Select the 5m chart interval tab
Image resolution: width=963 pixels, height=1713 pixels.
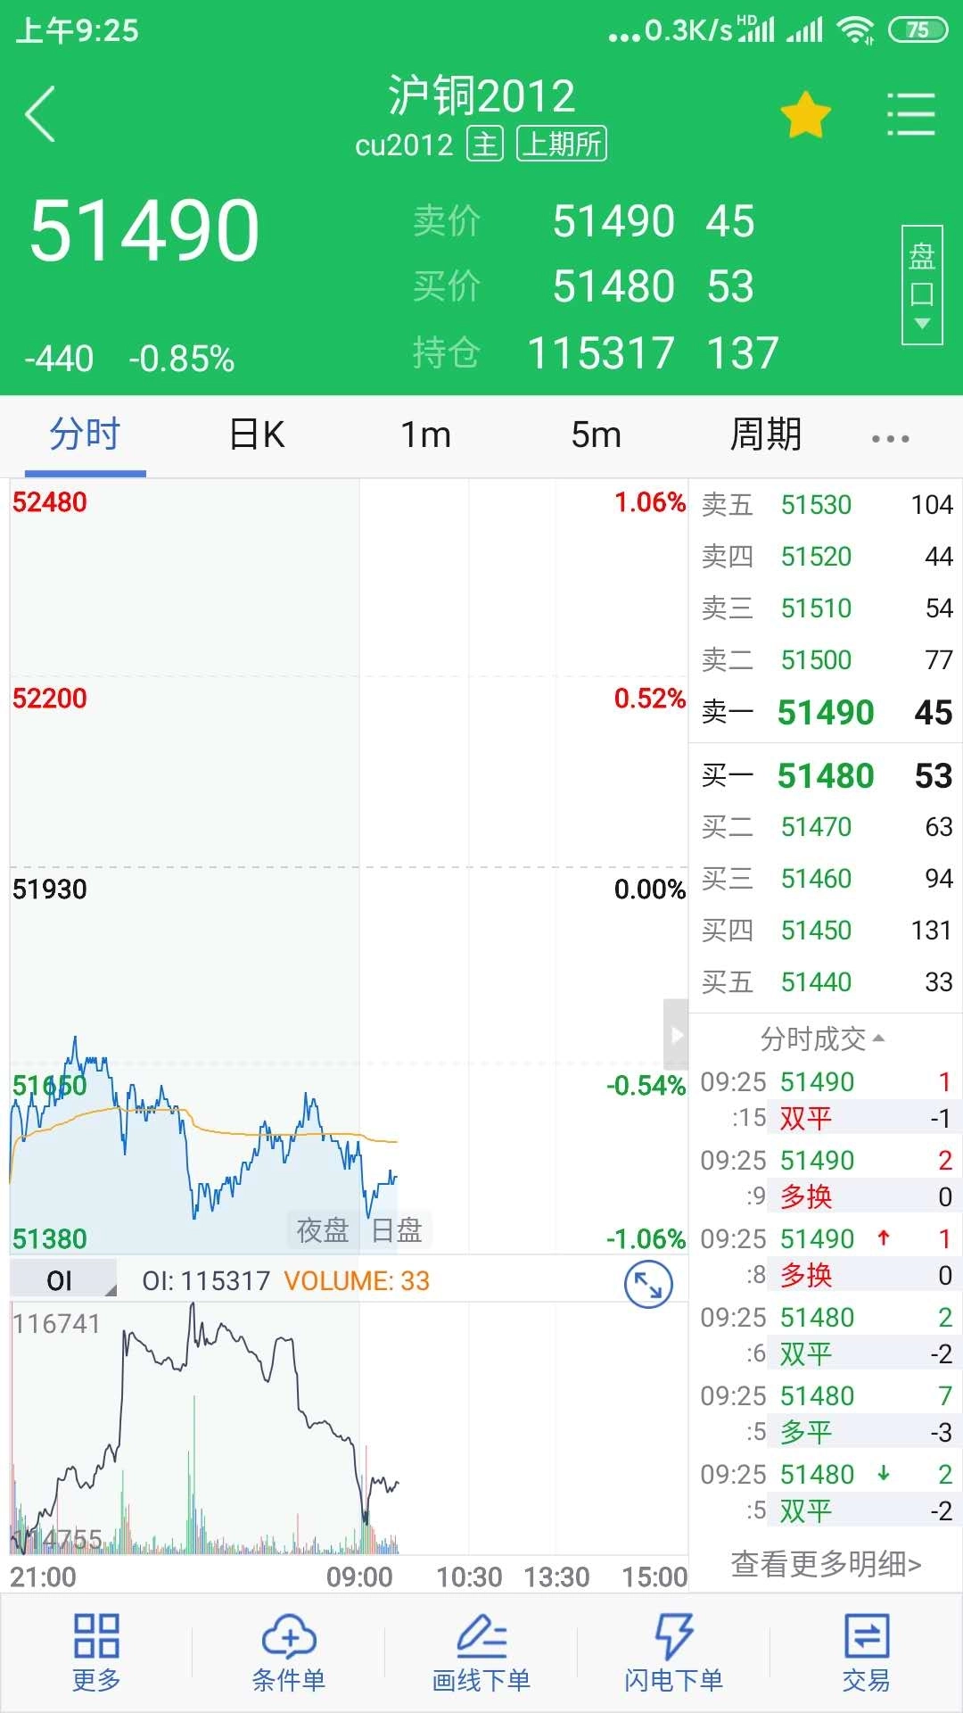pos(596,434)
